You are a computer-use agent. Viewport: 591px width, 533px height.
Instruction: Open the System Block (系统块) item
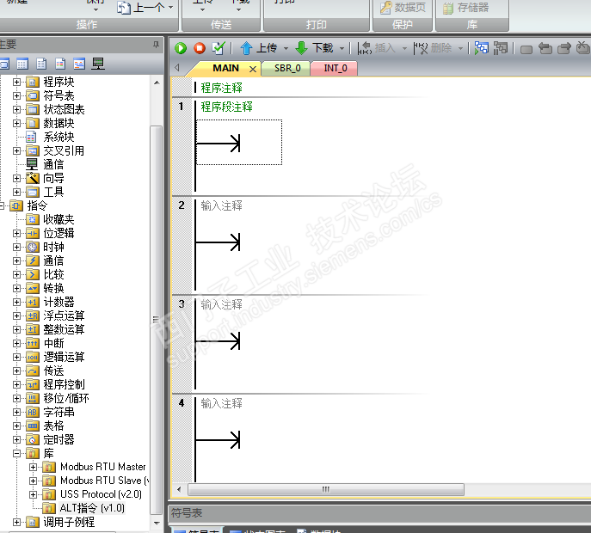(58, 137)
